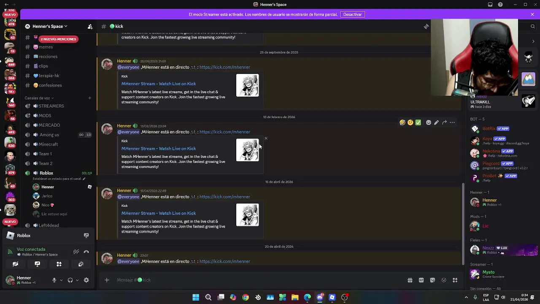540x304 pixels.
Task: Share your screen from voice panel
Action: [x=37, y=264]
